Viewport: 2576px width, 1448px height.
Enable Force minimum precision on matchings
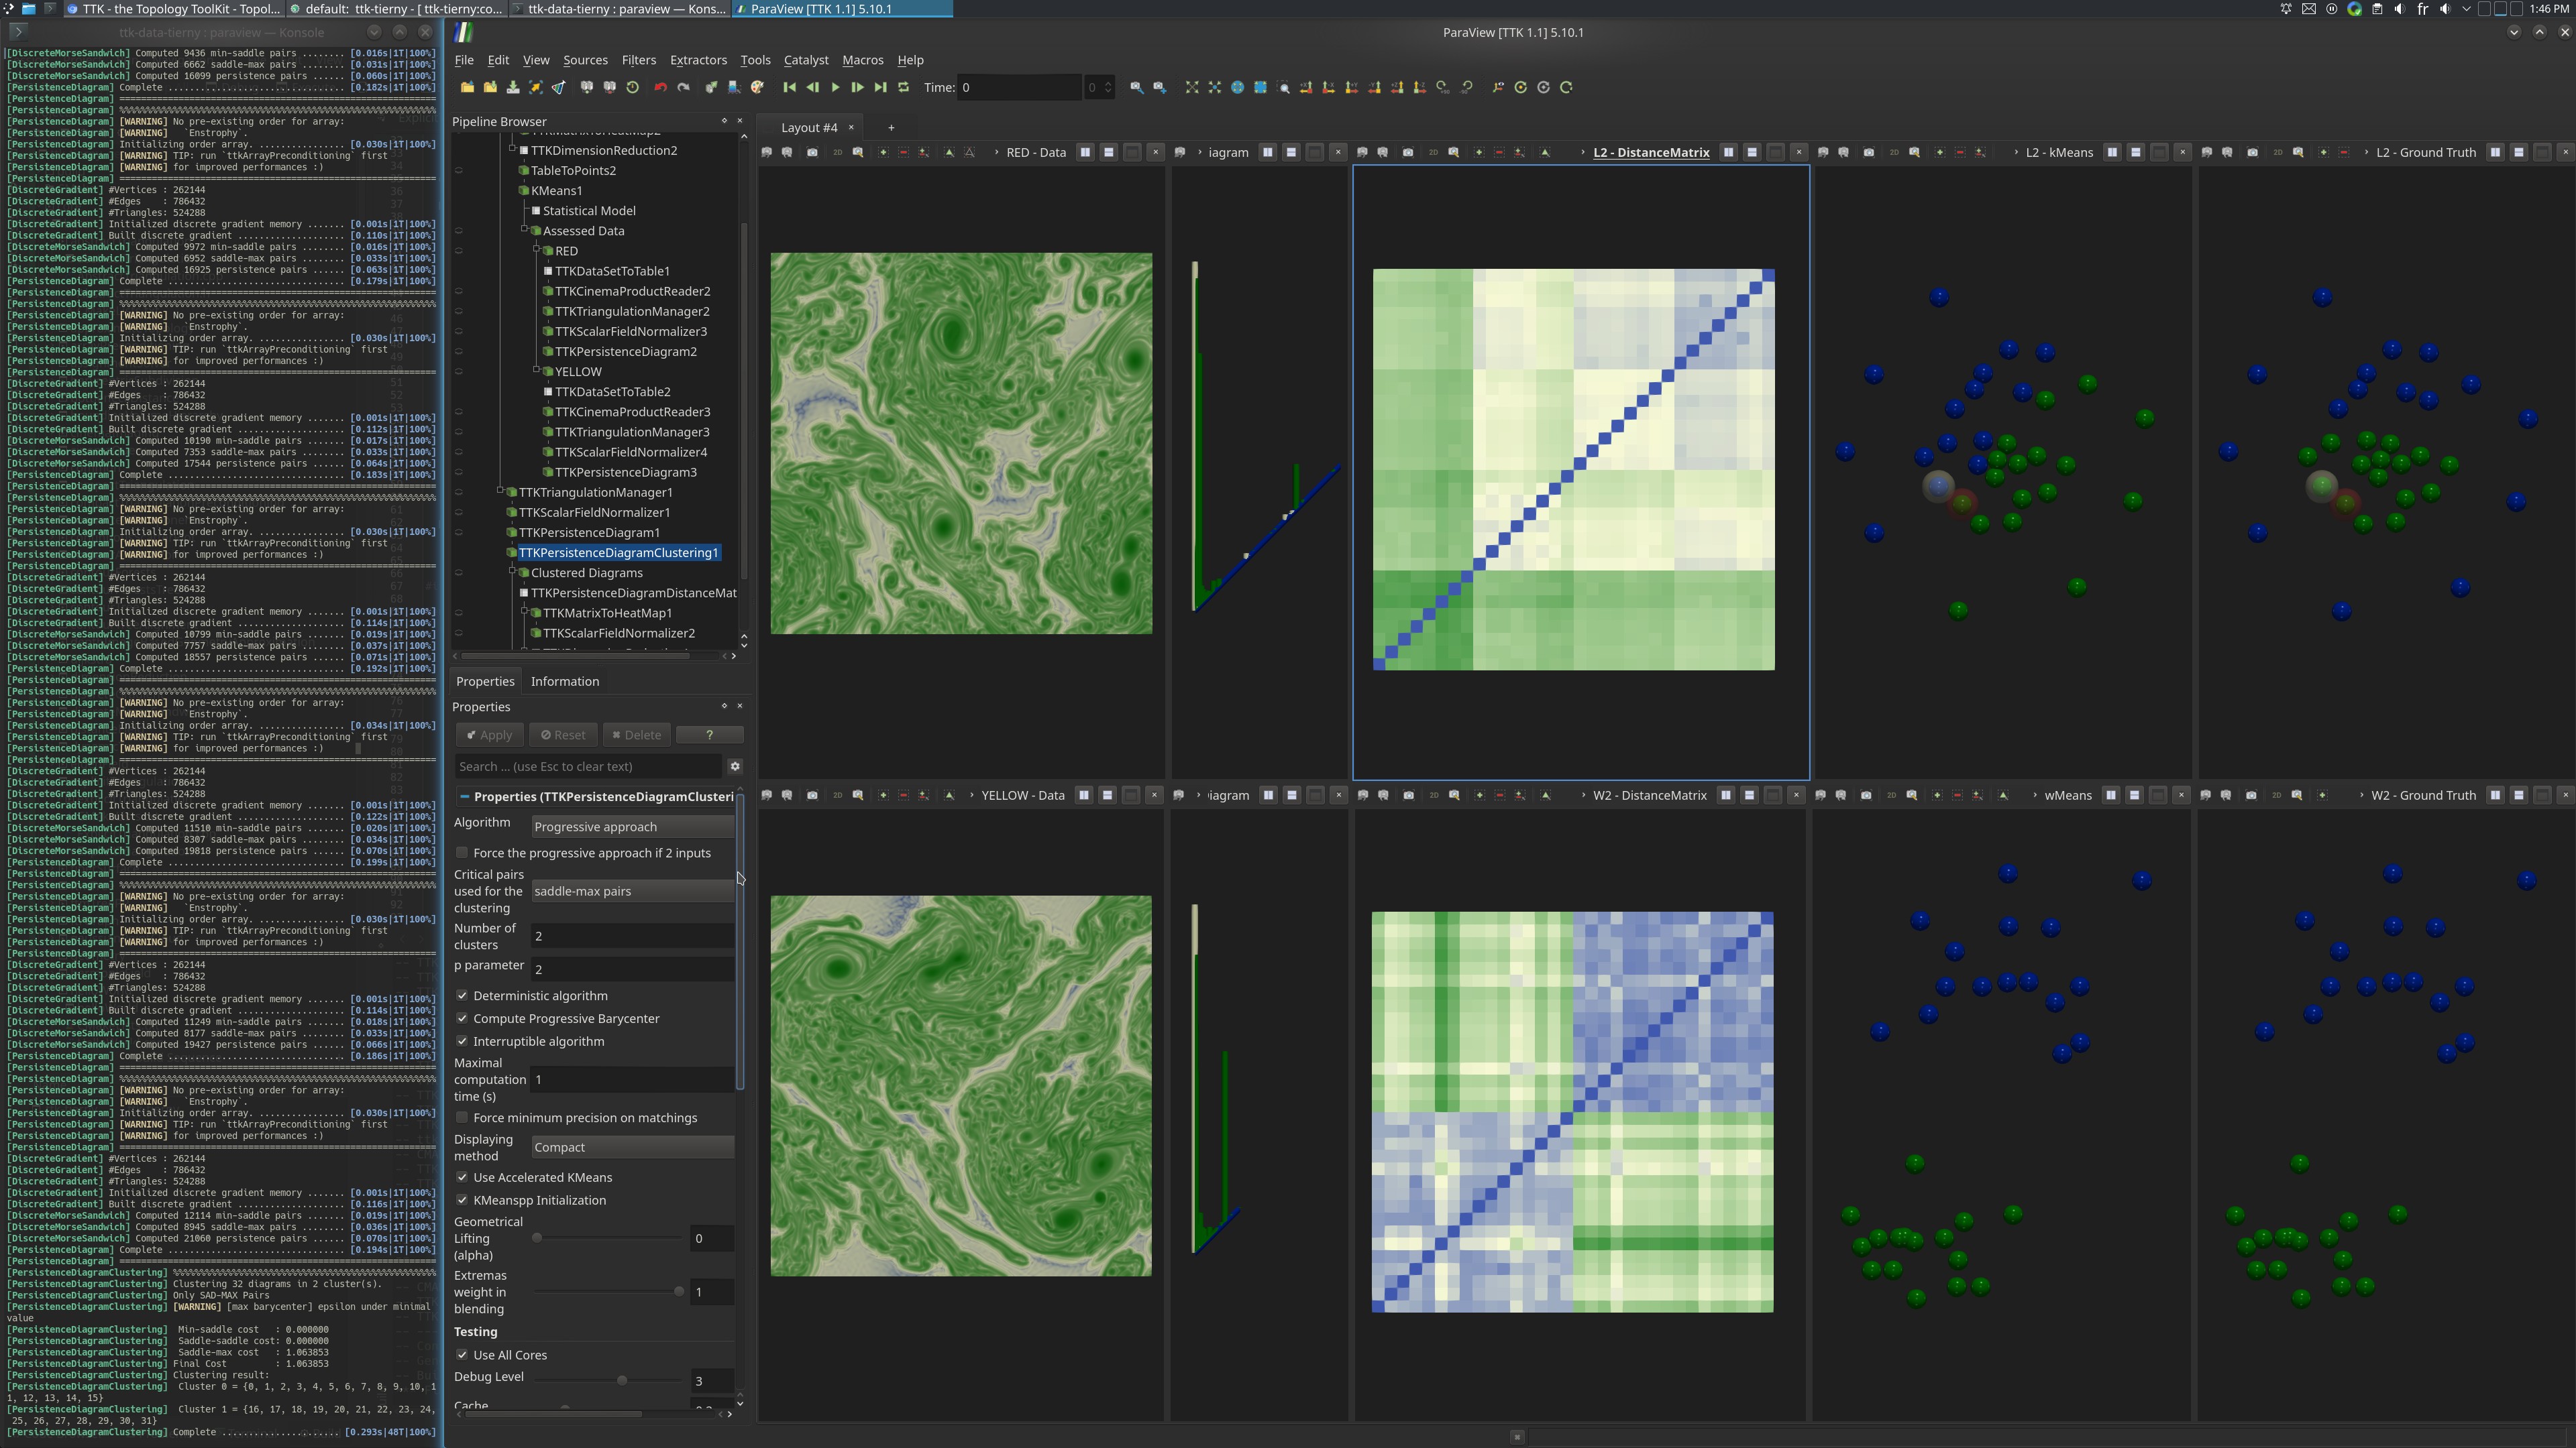point(462,1118)
